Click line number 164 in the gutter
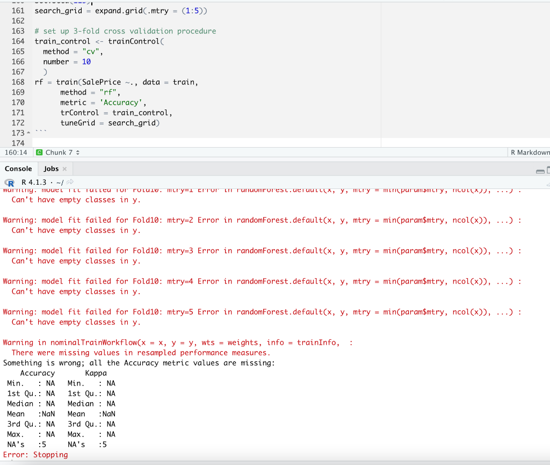 coord(18,41)
